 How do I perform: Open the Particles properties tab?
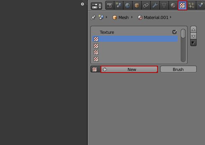coord(191,5)
